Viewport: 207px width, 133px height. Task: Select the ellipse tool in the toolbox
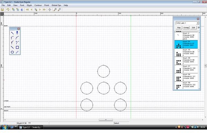tap(12, 52)
